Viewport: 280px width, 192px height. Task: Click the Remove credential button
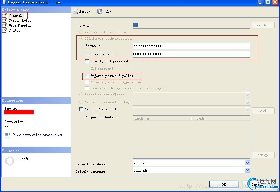[263, 155]
